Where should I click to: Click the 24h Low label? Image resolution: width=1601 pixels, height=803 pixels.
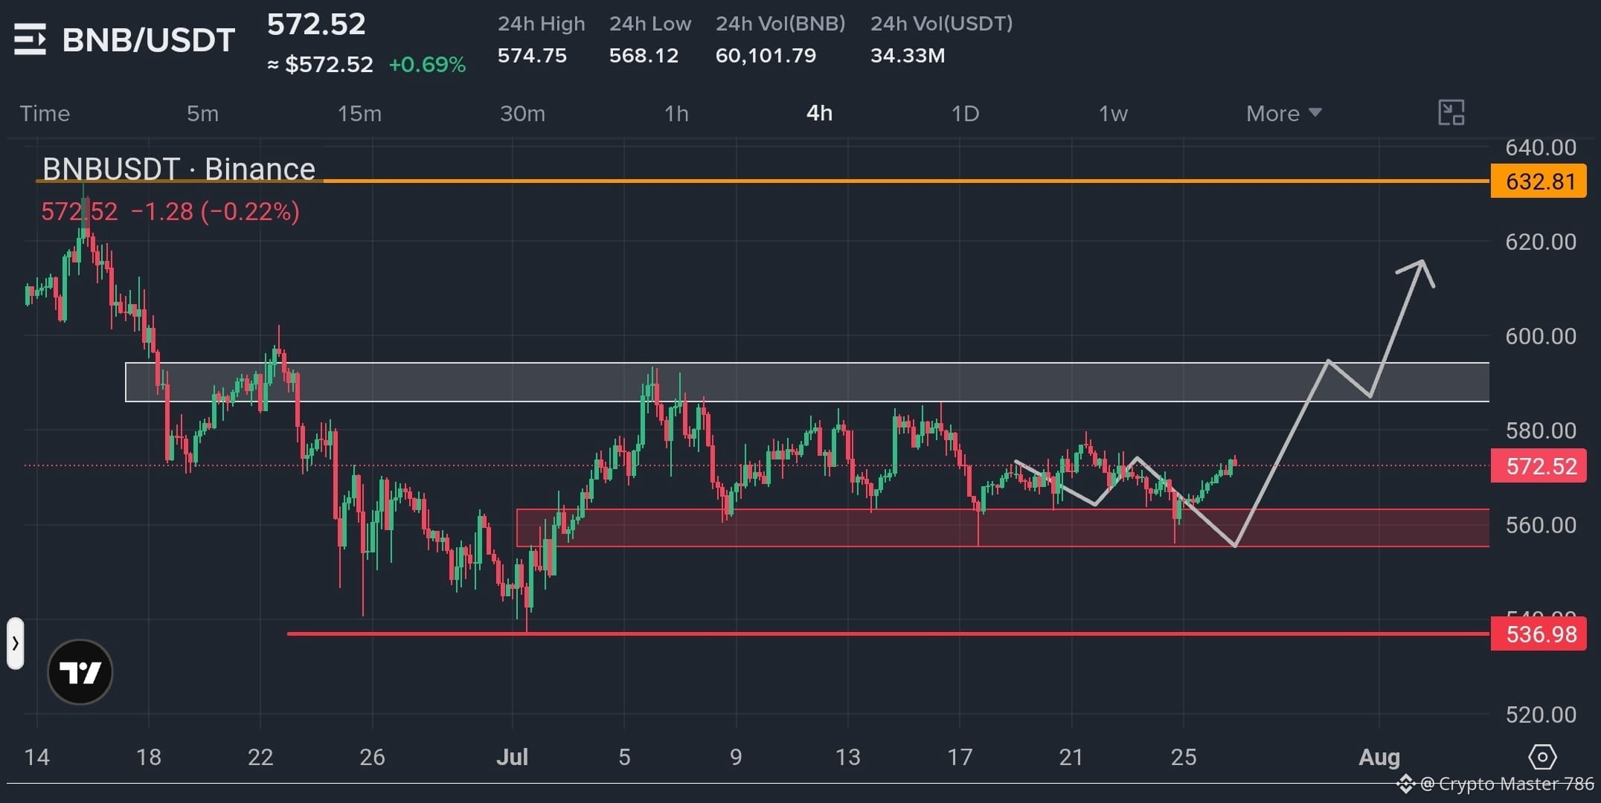pos(650,24)
